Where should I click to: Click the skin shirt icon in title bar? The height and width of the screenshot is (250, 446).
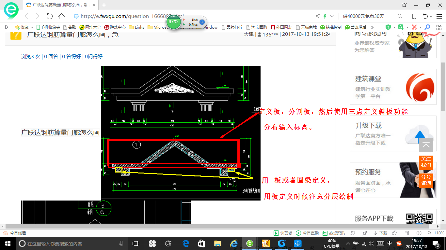(404, 5)
